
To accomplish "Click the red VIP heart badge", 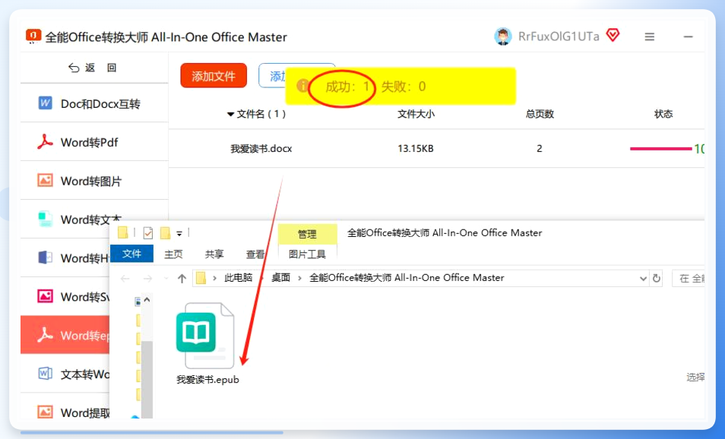I will point(613,35).
